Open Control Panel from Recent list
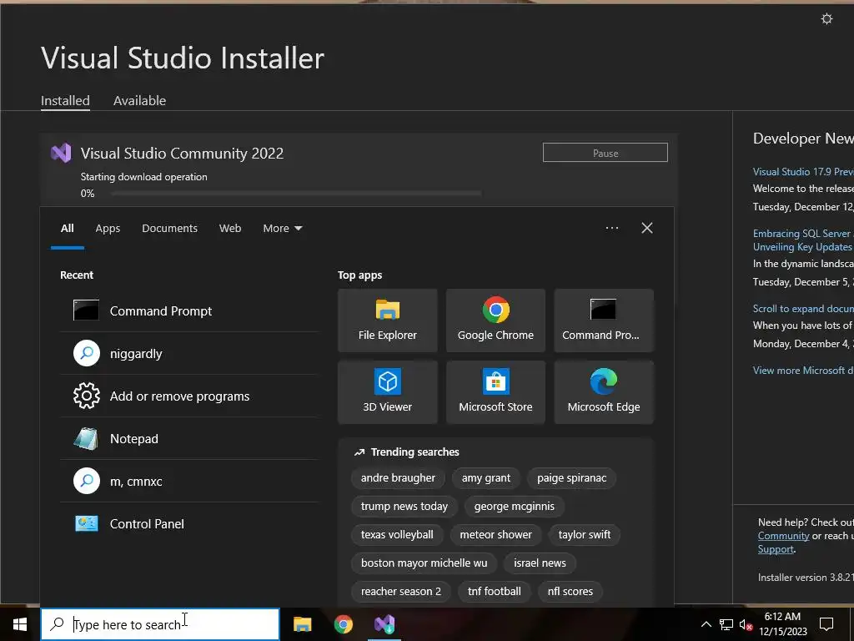Image resolution: width=854 pixels, height=641 pixels. (189, 524)
